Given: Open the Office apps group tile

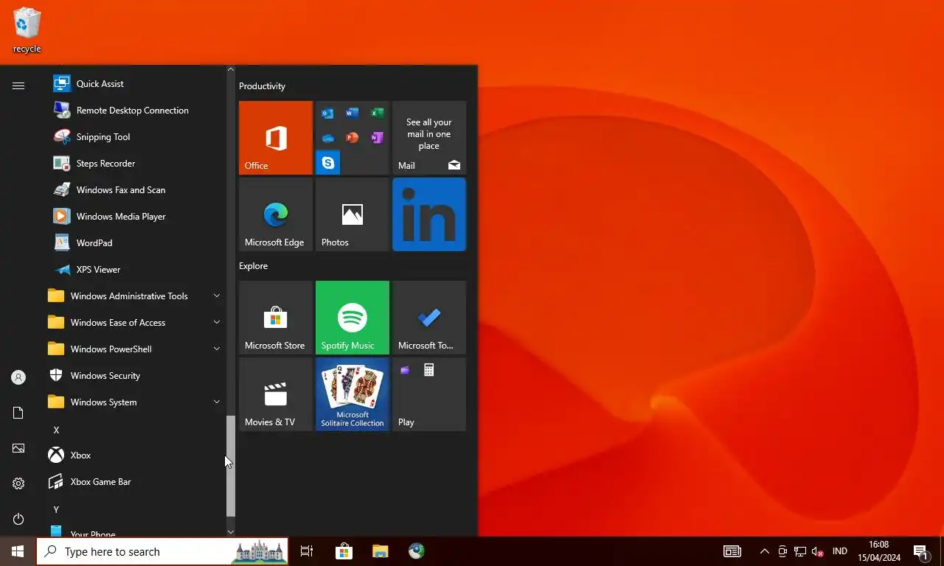Looking at the screenshot, I should pyautogui.click(x=353, y=138).
